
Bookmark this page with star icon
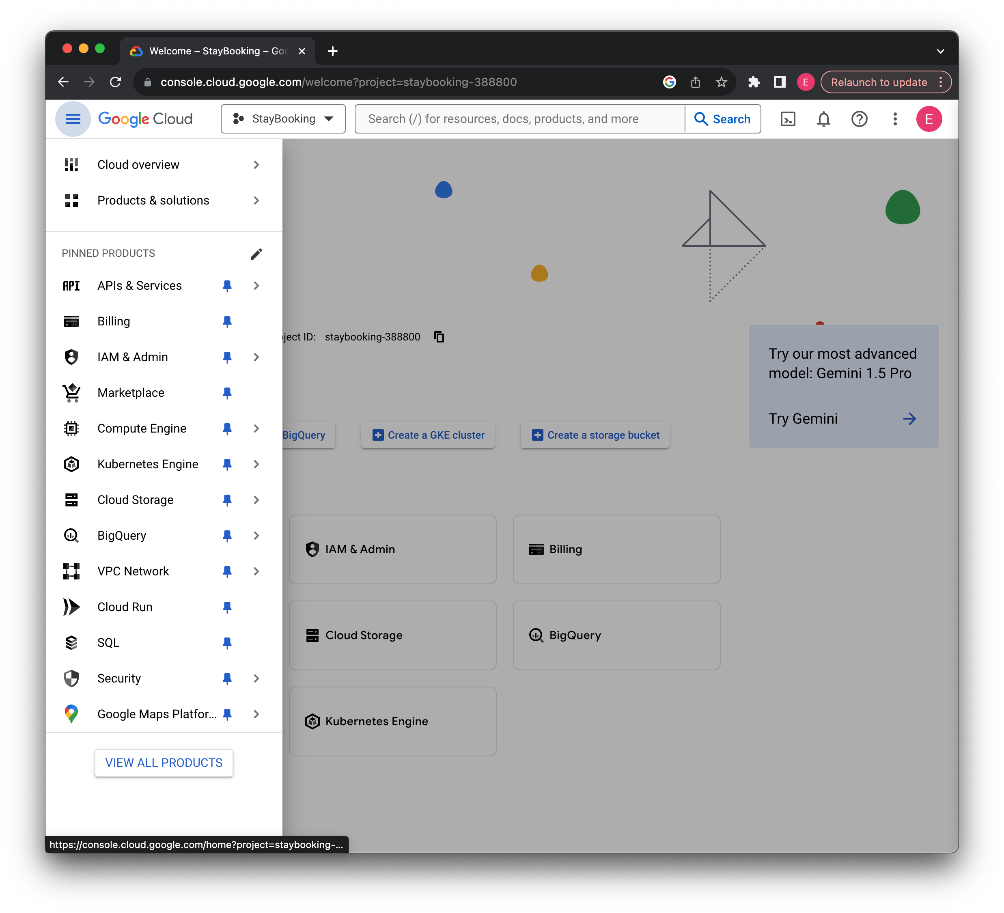pos(721,82)
